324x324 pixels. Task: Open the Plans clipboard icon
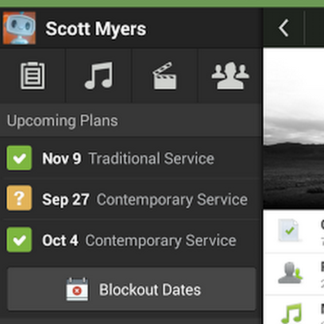coord(33,76)
